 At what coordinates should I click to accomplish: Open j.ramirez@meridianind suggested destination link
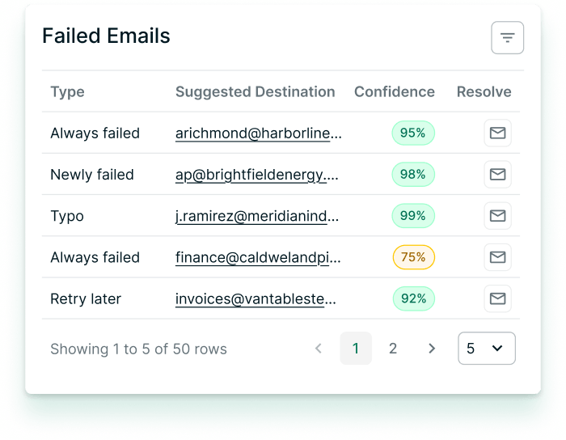pos(257,216)
